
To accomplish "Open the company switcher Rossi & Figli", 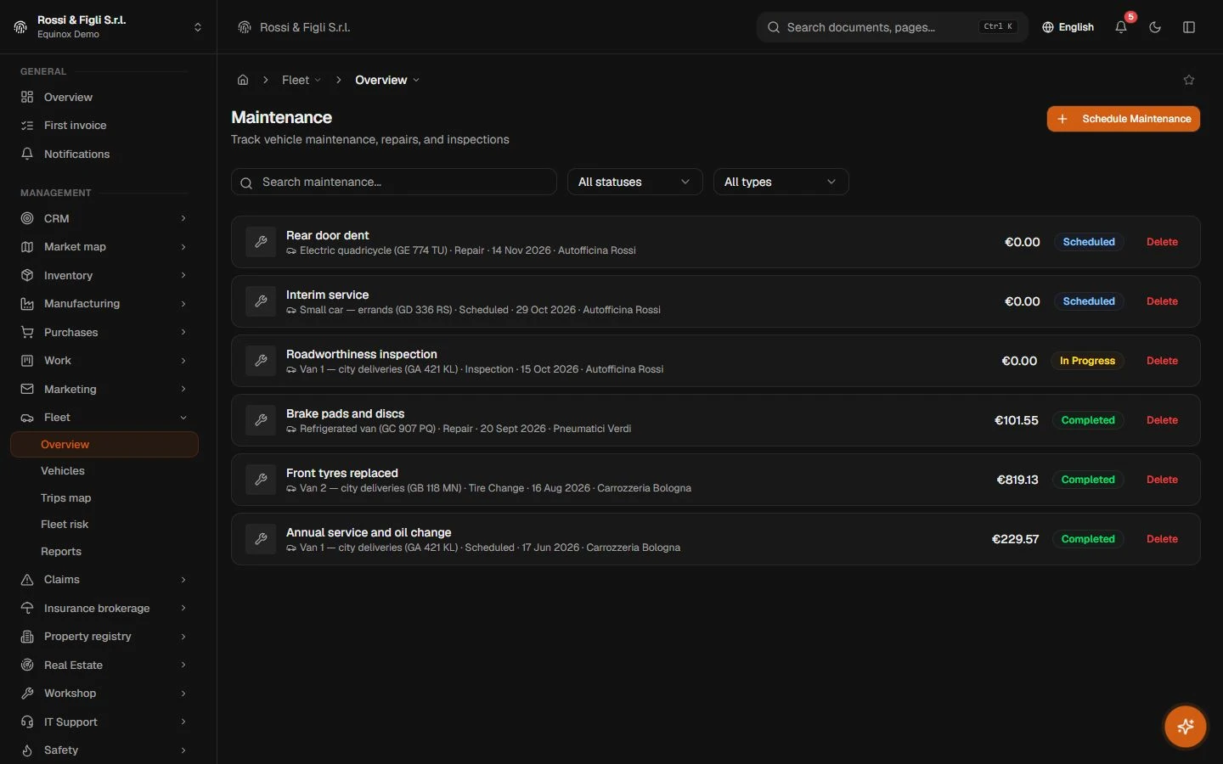I will 108,27.
